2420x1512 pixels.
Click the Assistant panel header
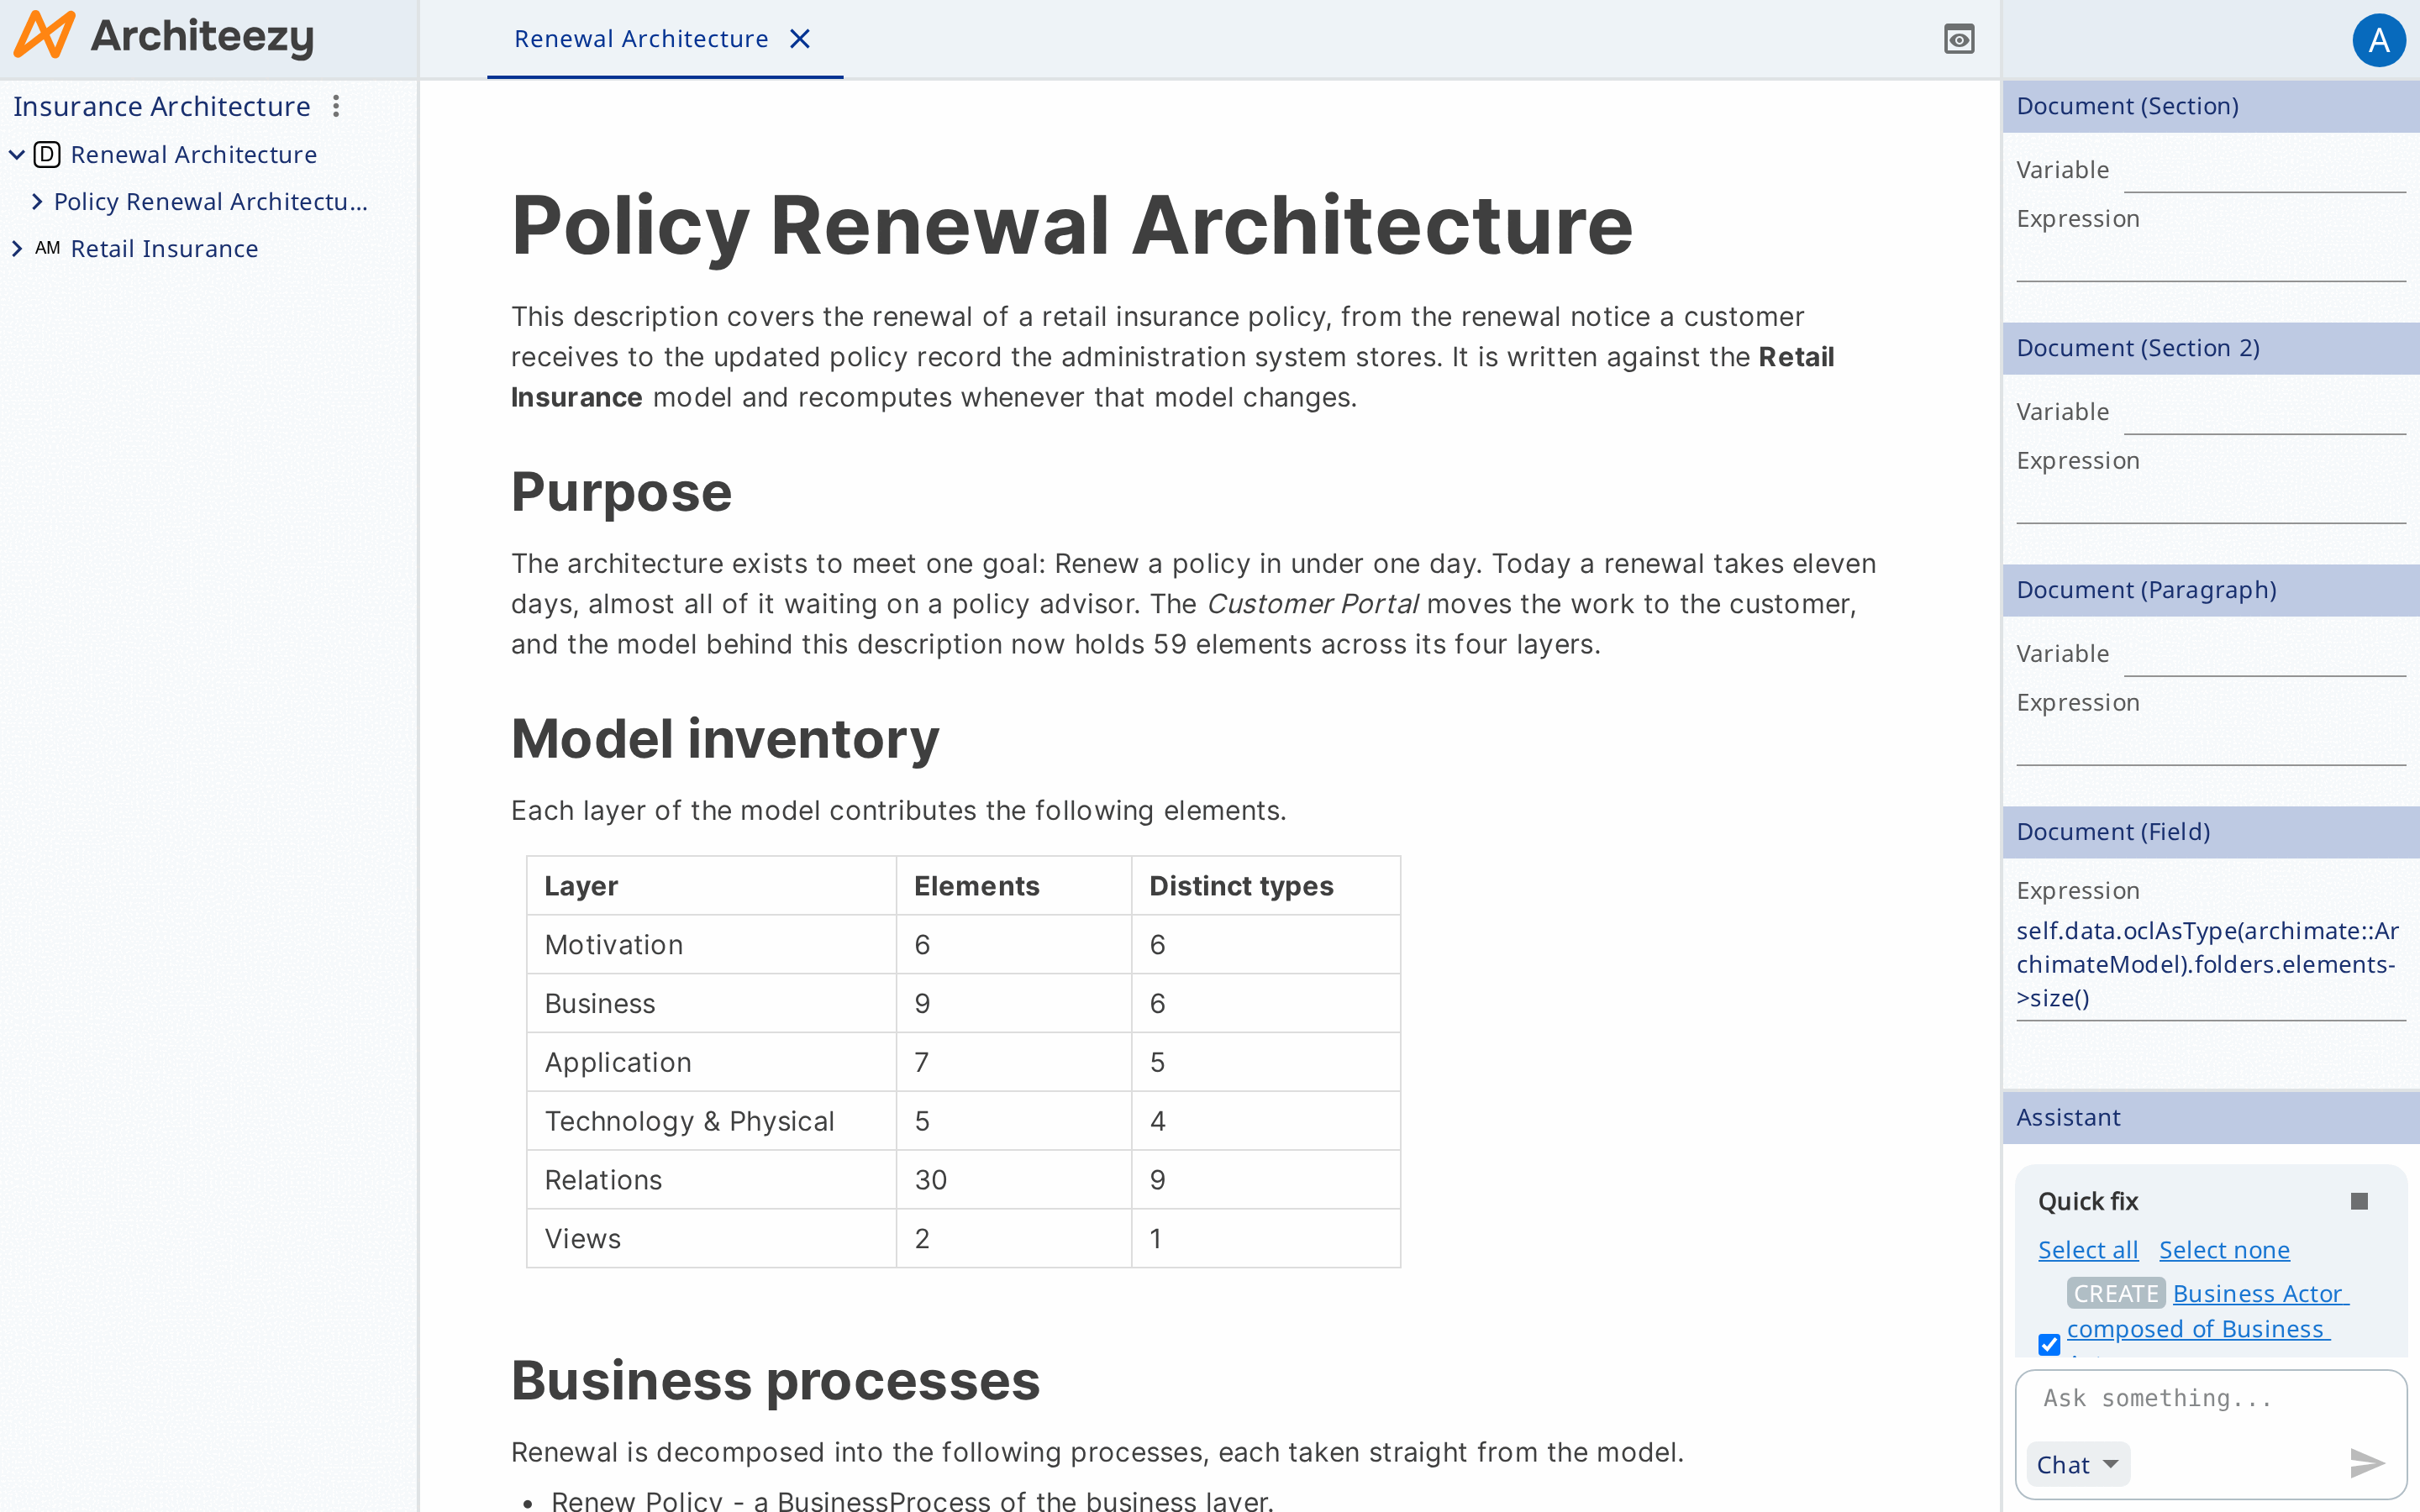[2211, 1118]
